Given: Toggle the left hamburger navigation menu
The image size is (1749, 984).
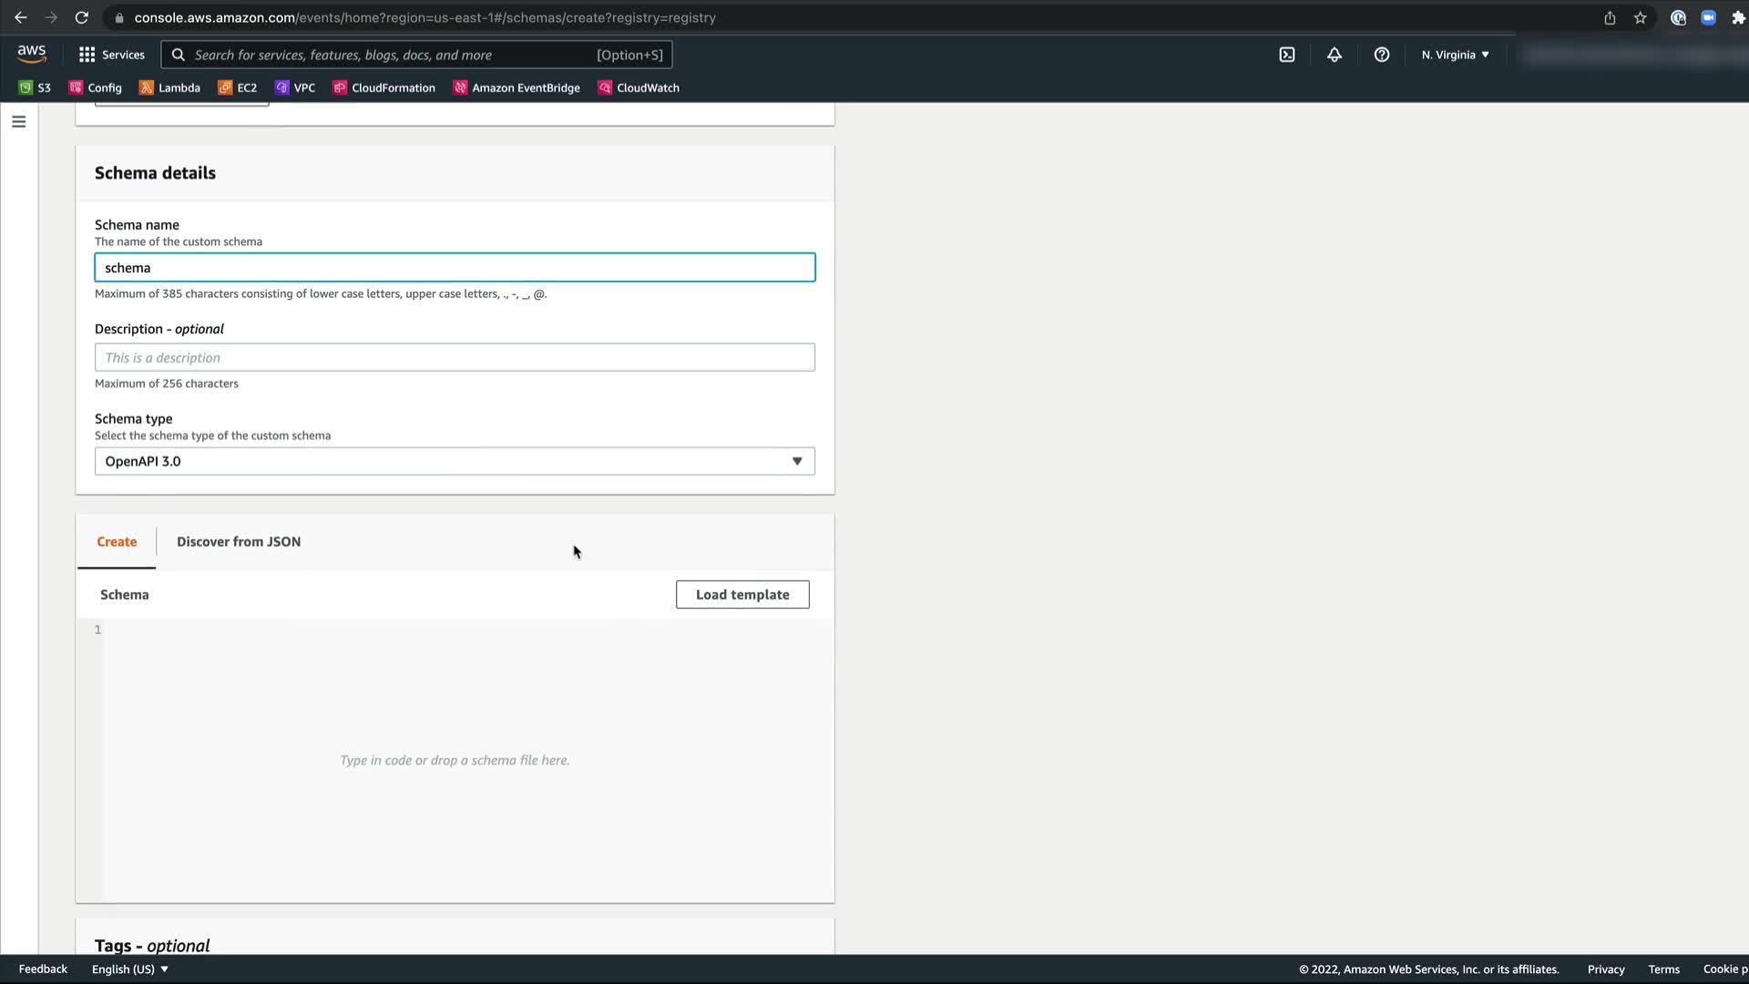Looking at the screenshot, I should click(x=19, y=122).
